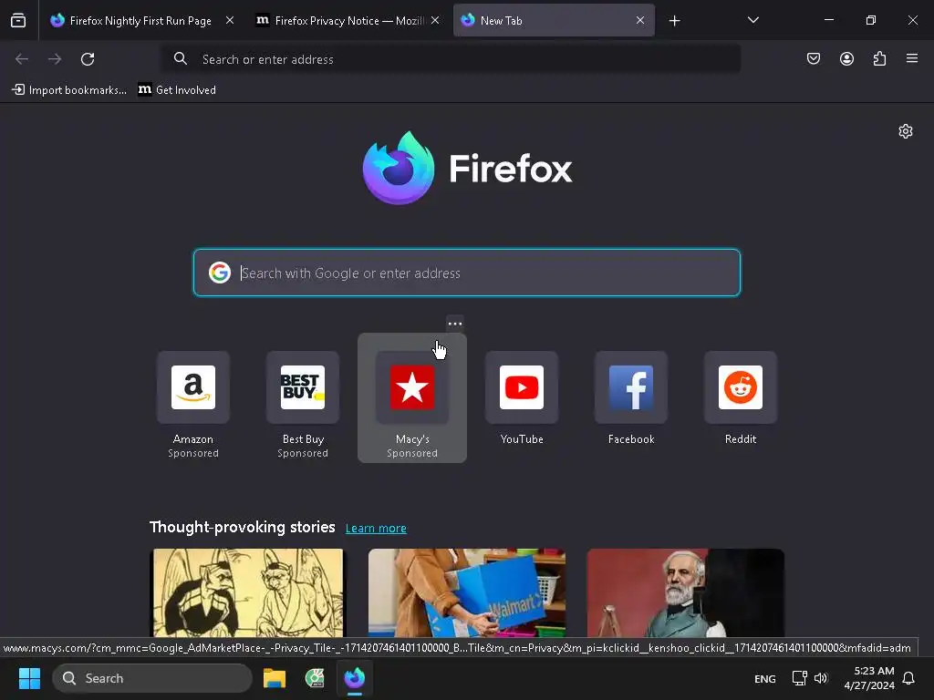Select the New Tab tab
Image resolution: width=934 pixels, height=700 pixels.
pos(554,20)
